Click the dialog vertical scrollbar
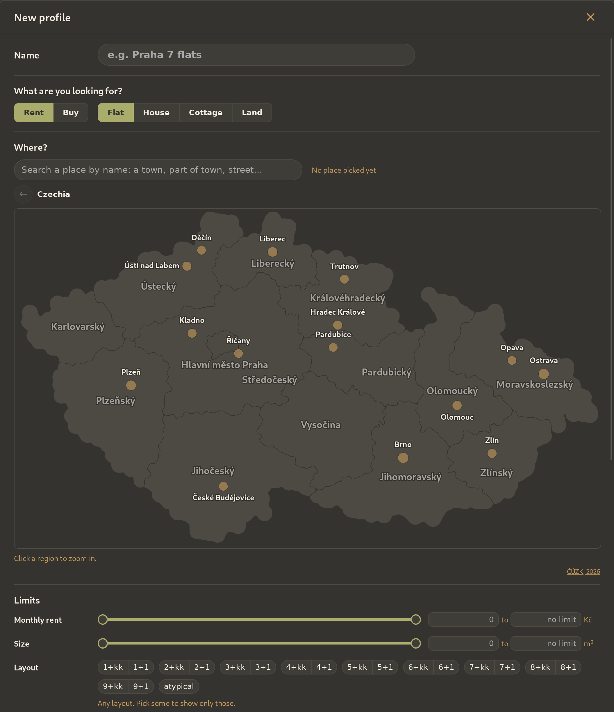Viewport: 614px width, 712px height. pos(611,249)
